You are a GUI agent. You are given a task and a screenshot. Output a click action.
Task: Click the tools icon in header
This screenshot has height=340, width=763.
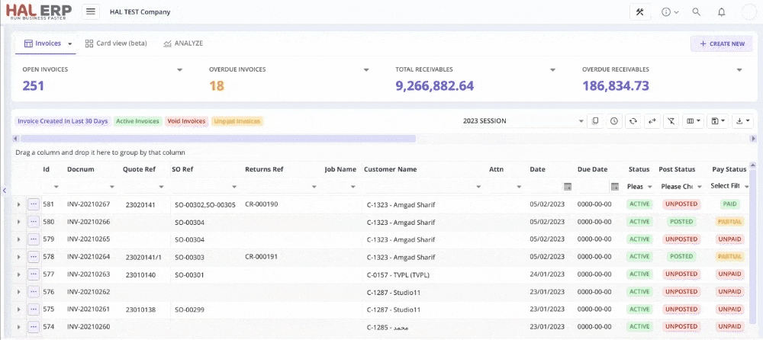click(639, 12)
